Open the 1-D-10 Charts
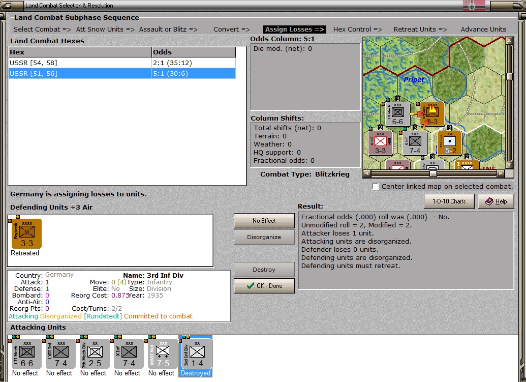This screenshot has height=382, width=526. click(x=449, y=201)
